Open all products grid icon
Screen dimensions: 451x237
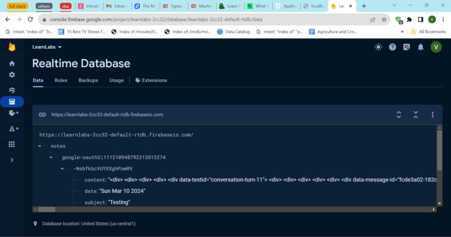click(x=12, y=144)
